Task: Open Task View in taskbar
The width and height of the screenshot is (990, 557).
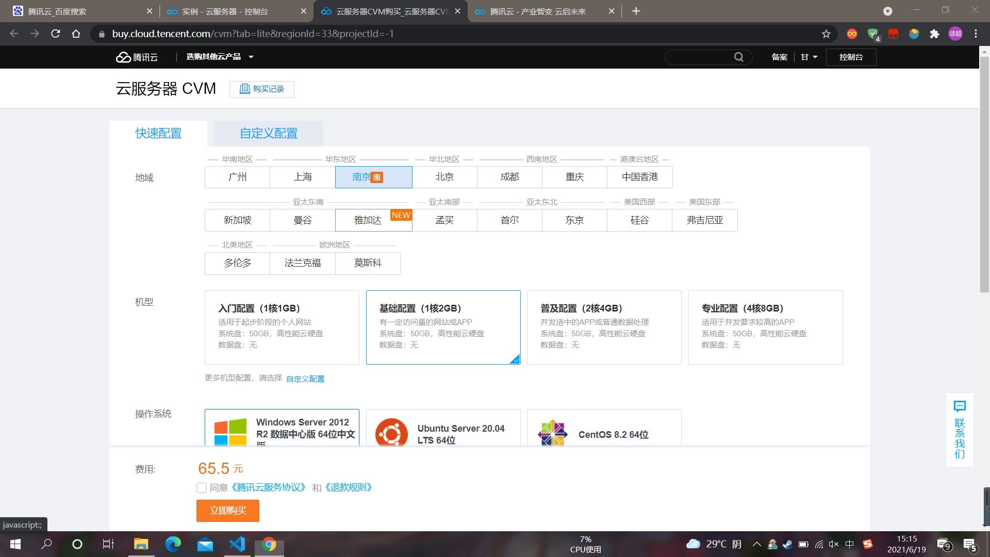Action: pos(108,544)
